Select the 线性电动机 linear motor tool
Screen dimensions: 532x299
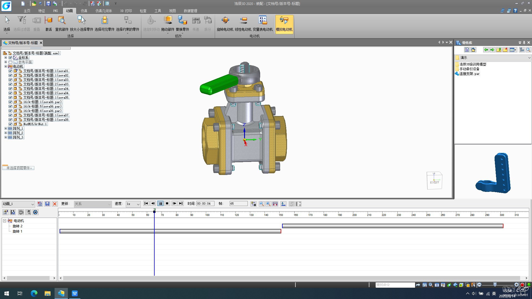(x=243, y=24)
